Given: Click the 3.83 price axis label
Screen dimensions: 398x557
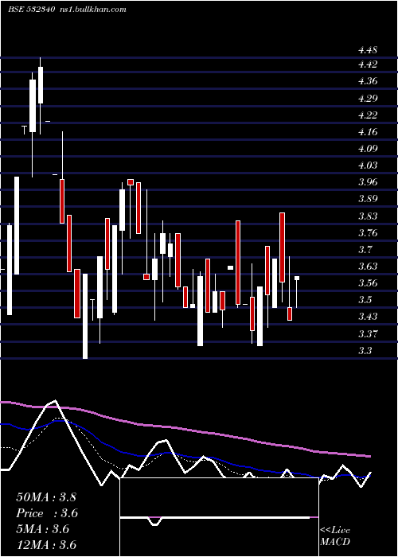Looking at the screenshot, I should pyautogui.click(x=368, y=216).
